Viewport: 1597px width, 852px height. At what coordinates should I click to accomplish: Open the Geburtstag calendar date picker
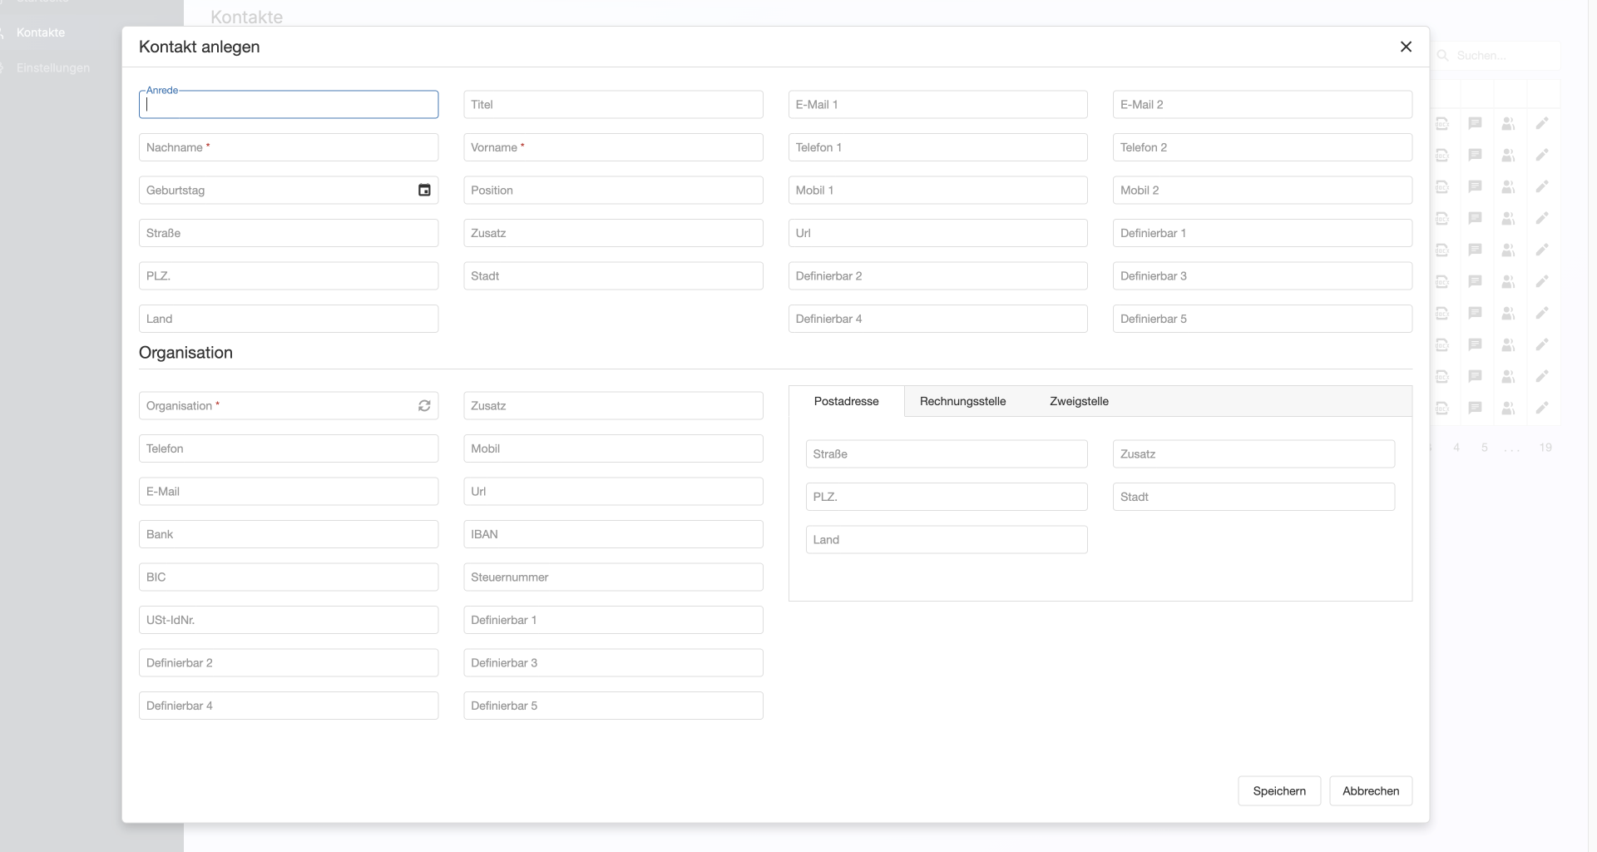[424, 190]
